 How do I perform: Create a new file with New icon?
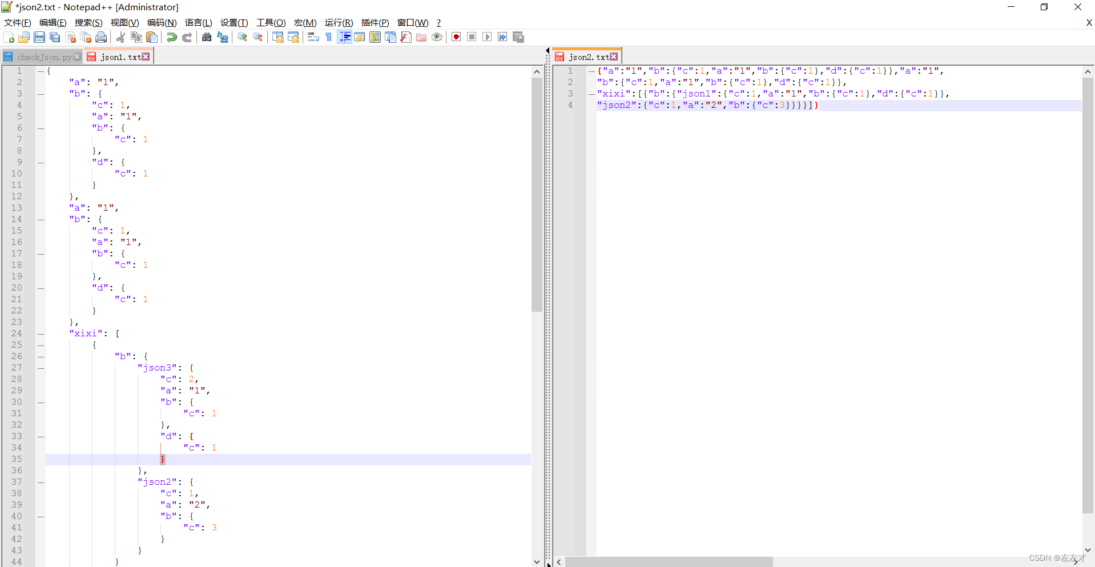[9, 37]
